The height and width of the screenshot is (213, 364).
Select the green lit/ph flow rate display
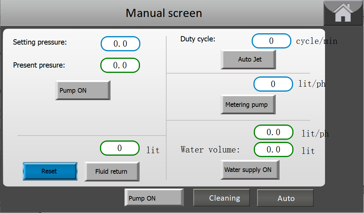274,132
